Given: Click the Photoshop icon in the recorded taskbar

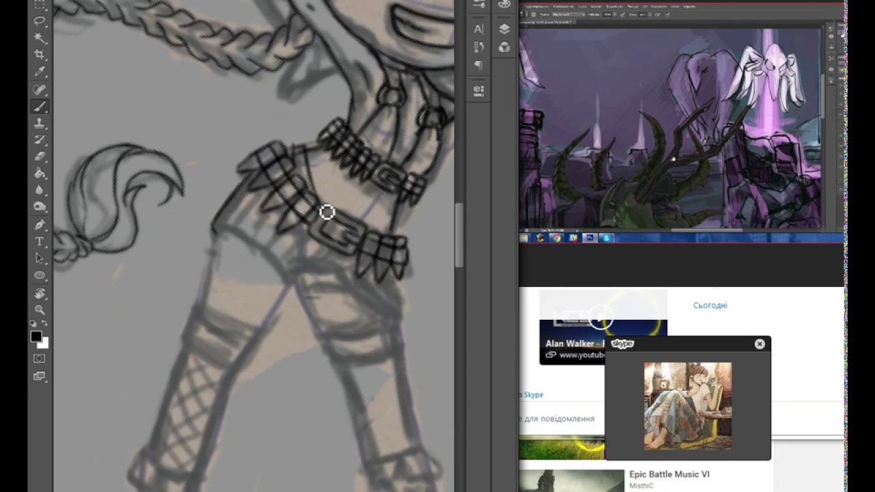Looking at the screenshot, I should pos(589,238).
